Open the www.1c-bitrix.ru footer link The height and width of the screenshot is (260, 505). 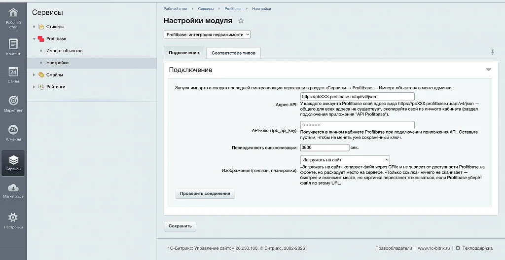[434, 248]
